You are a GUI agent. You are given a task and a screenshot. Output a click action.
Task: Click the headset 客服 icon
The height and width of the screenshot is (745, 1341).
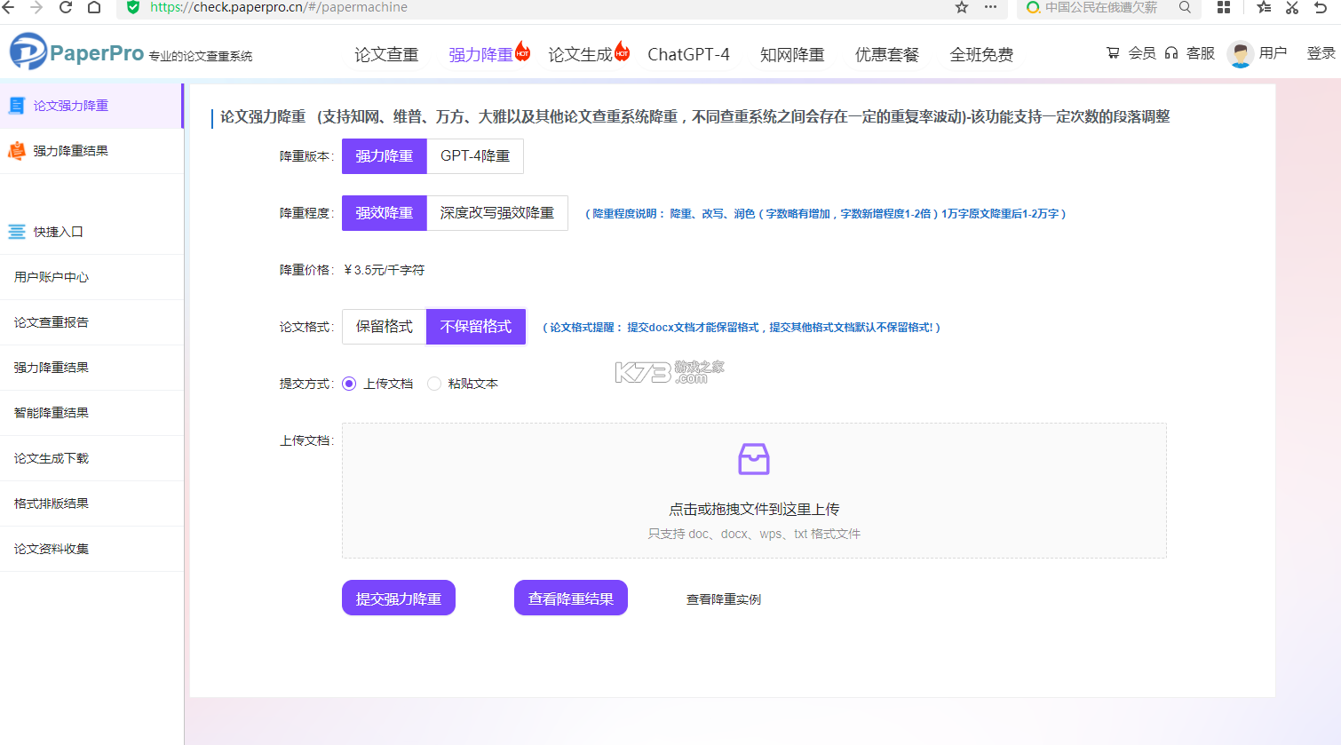click(x=1171, y=53)
